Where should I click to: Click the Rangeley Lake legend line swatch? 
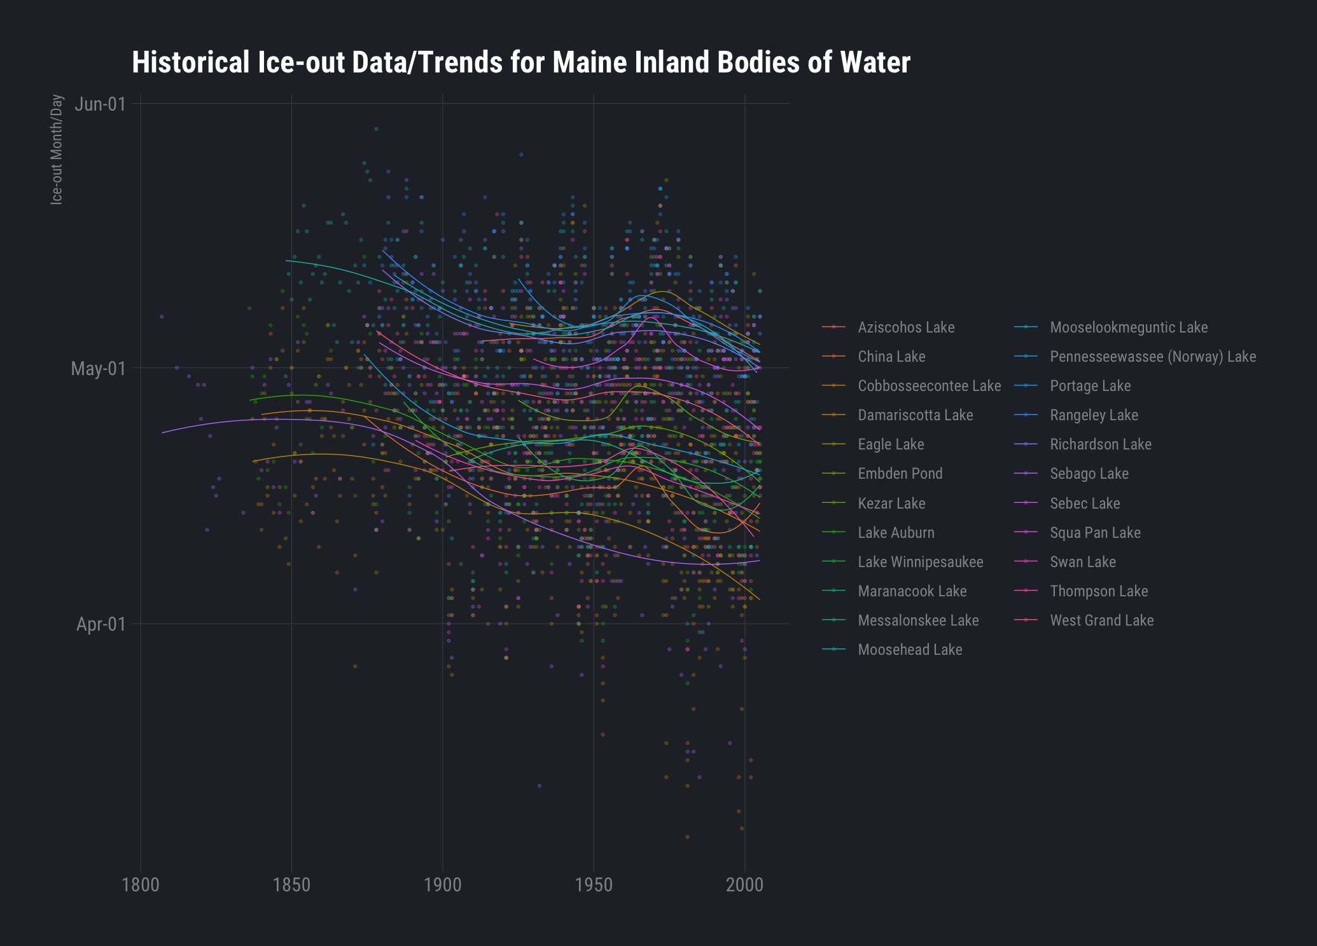1026,415
